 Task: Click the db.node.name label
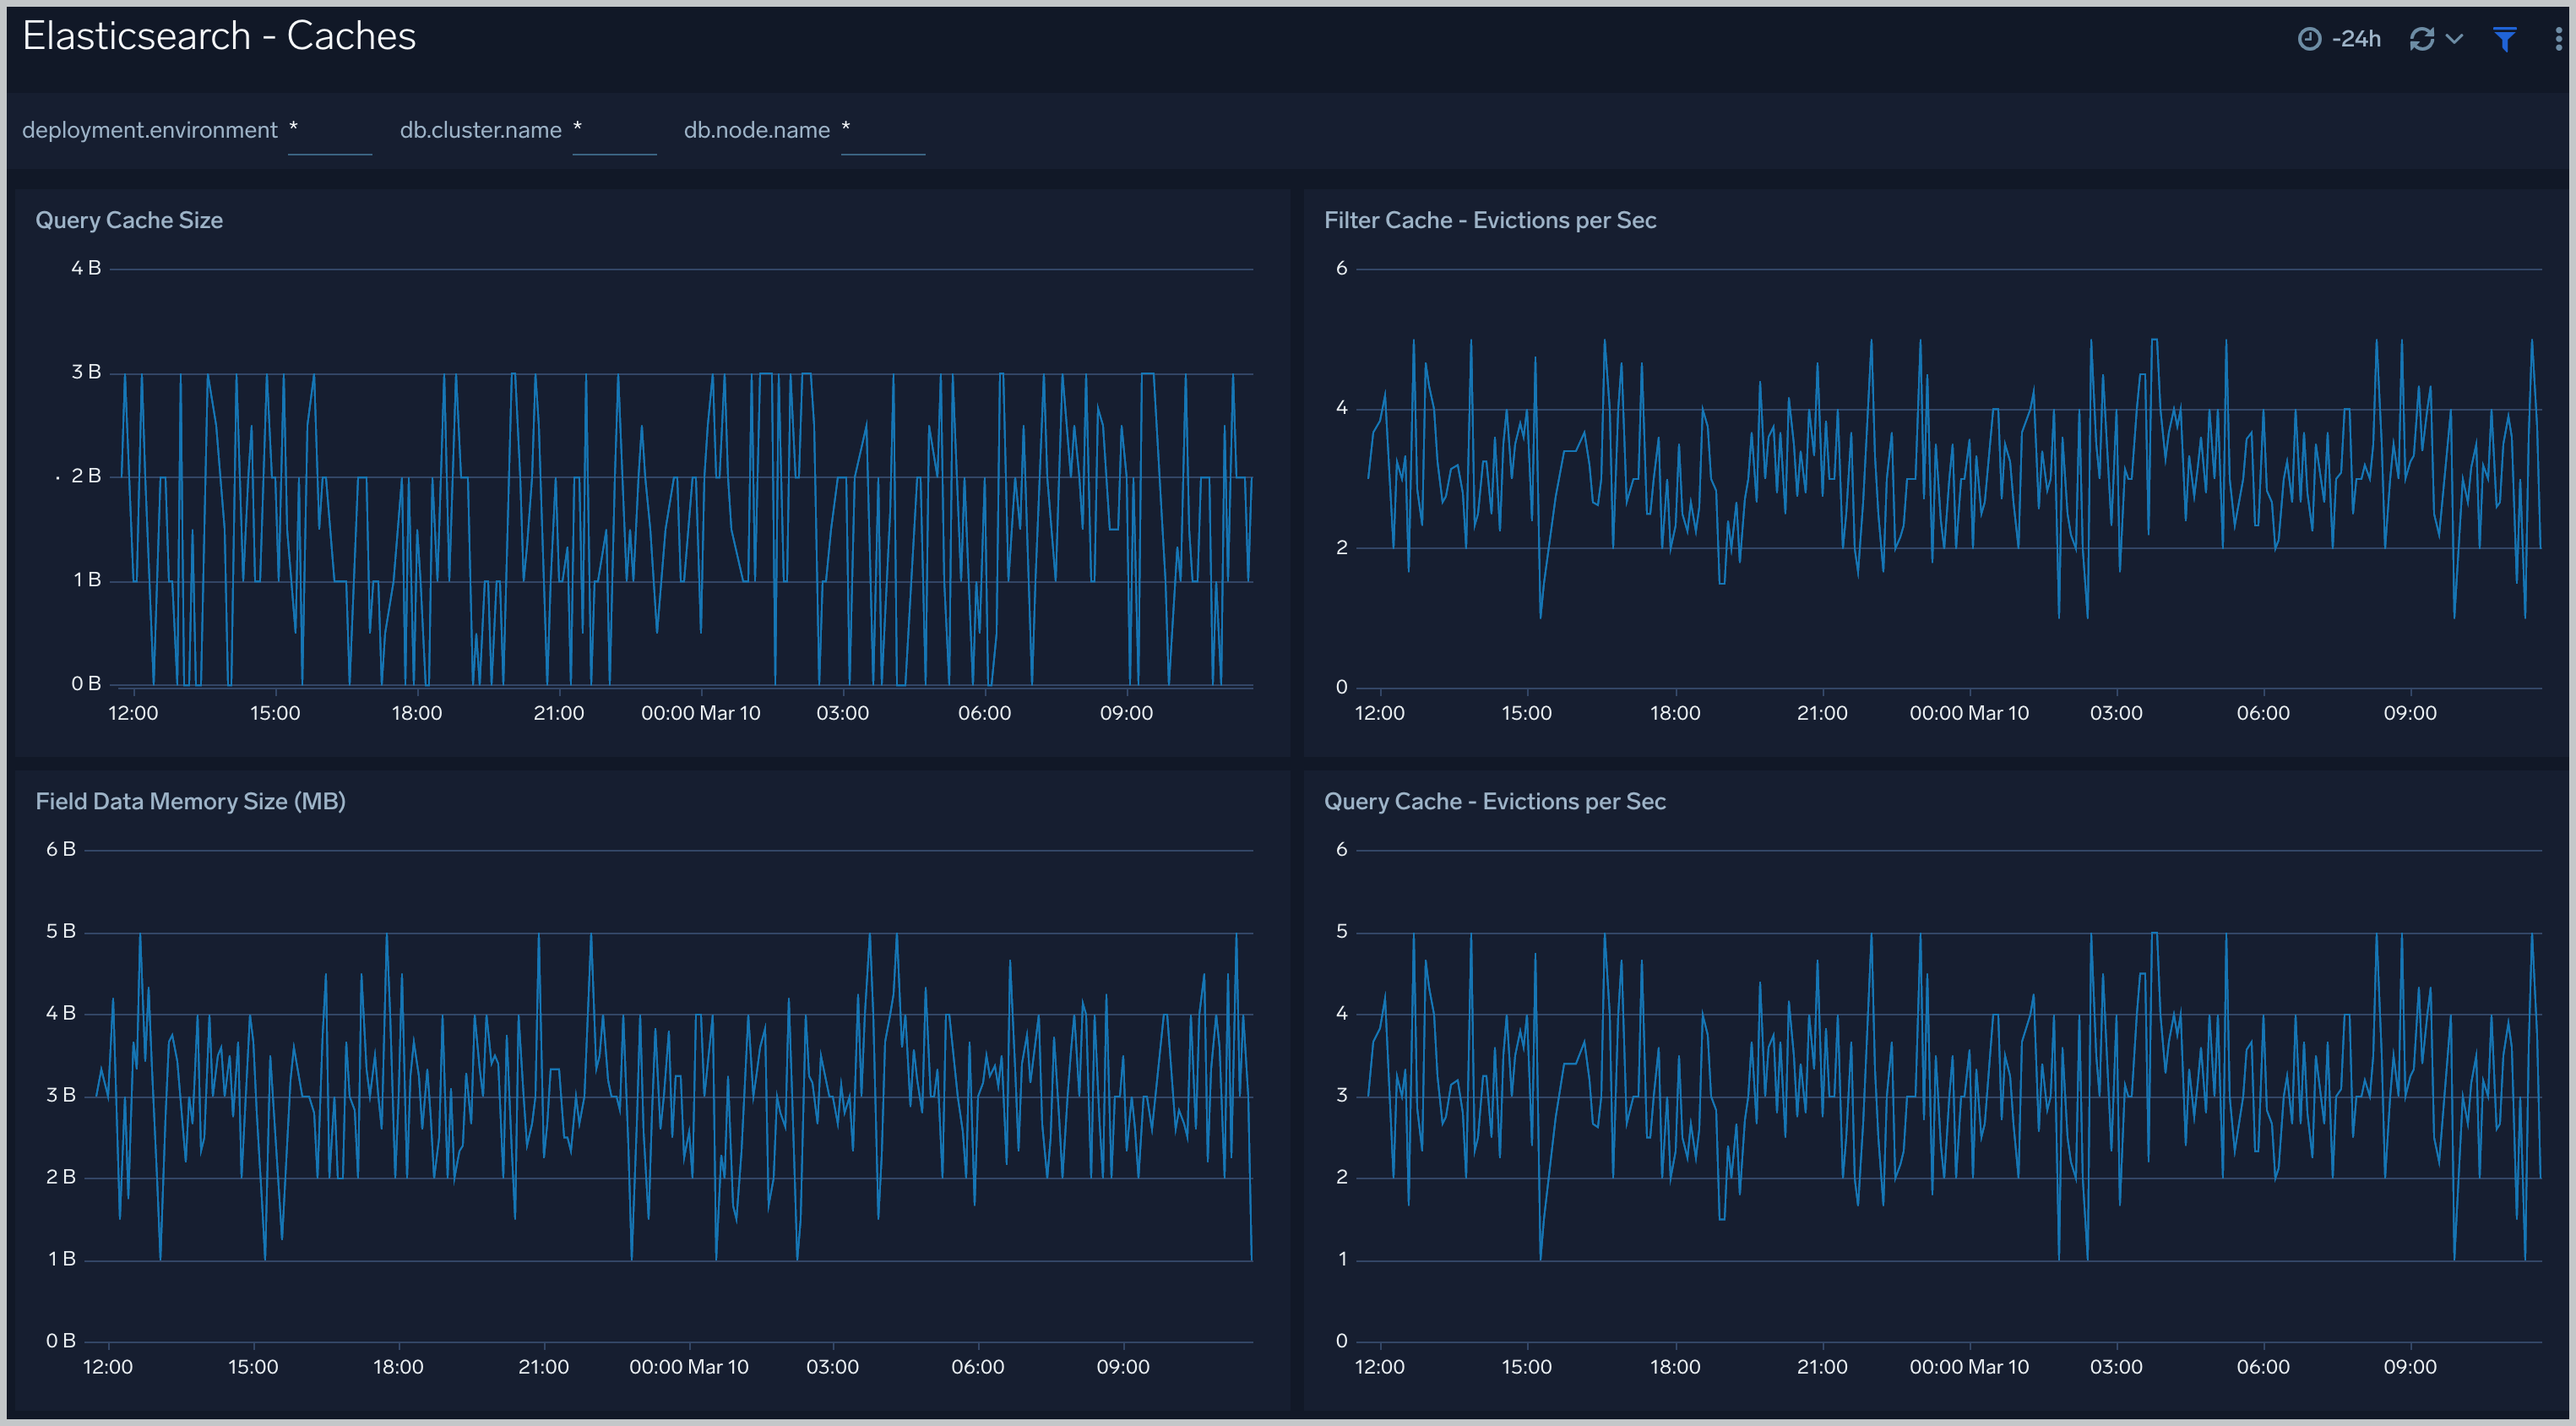coord(757,130)
